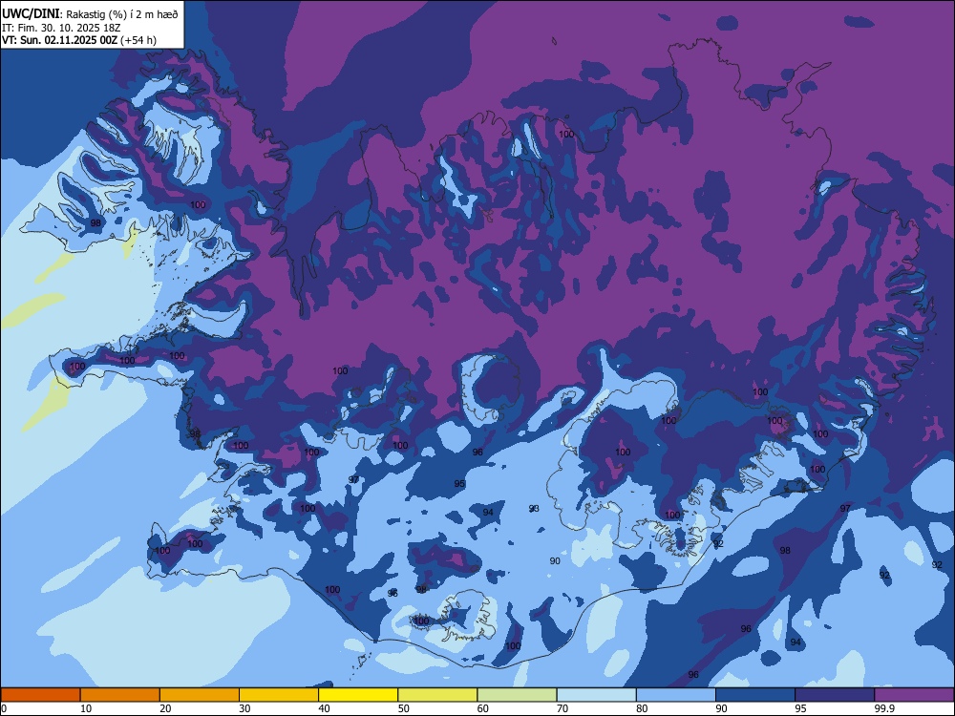Click the '70' legend scale label
Screen dimensions: 955x716
(562, 708)
